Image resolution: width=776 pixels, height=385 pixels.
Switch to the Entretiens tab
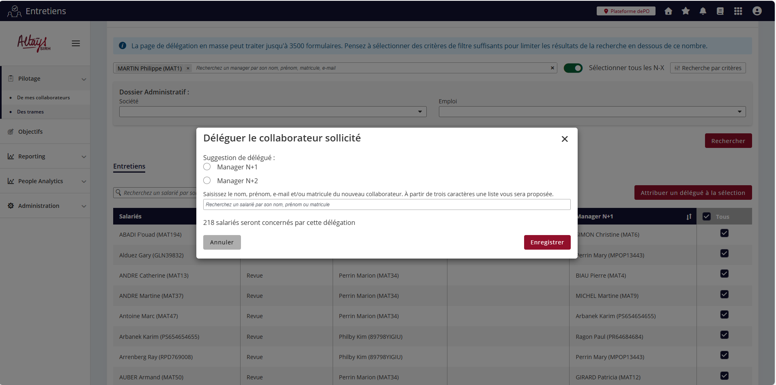(x=129, y=166)
